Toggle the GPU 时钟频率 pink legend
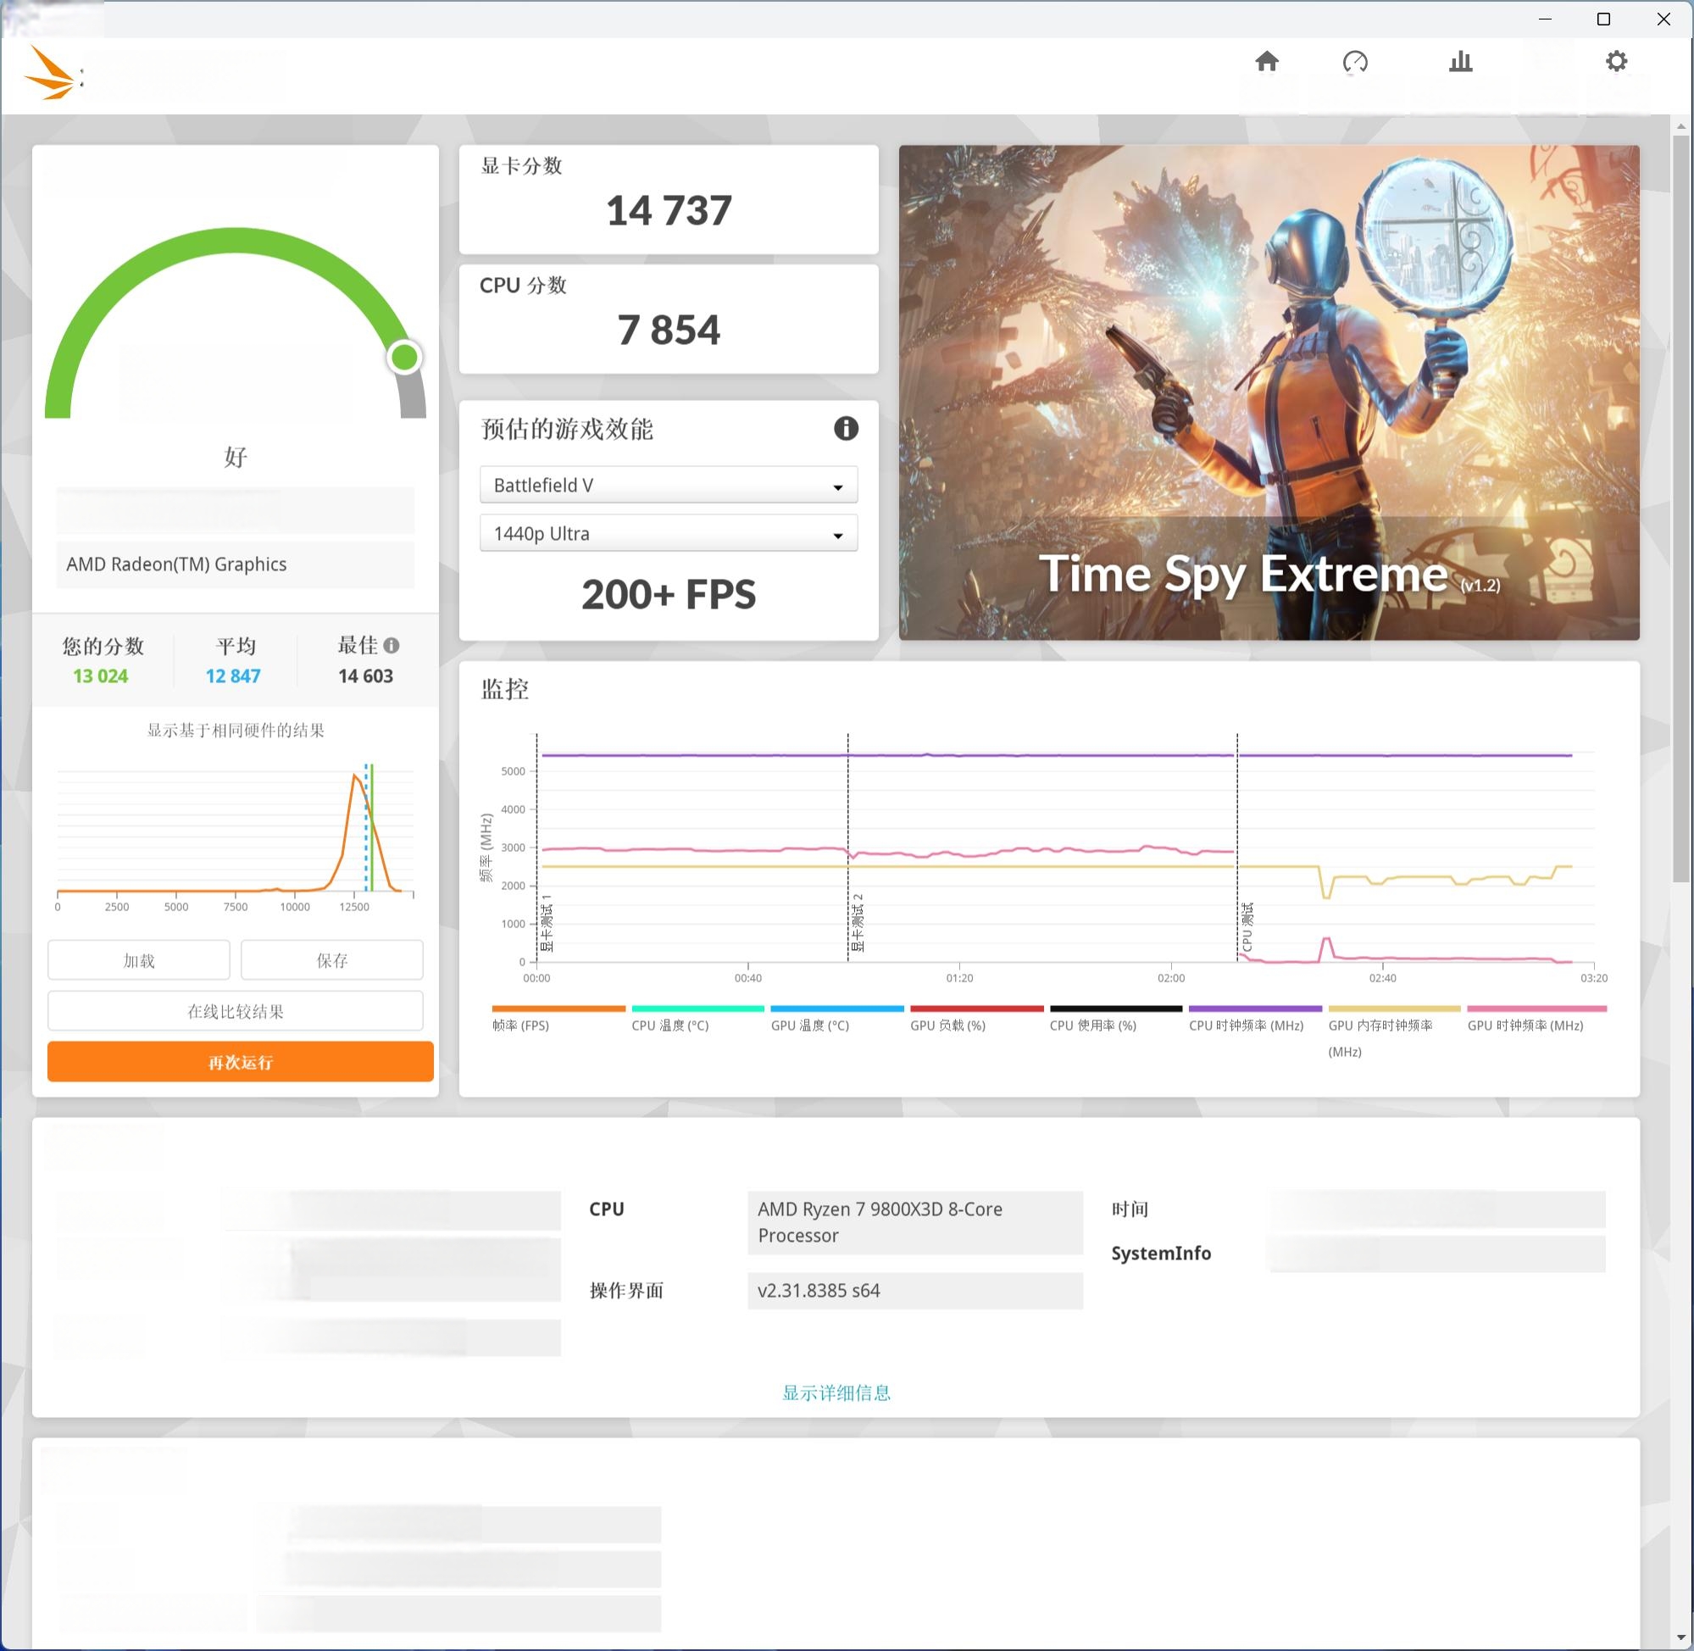Screen dimensions: 1694x1651 pyautogui.click(x=1536, y=1018)
